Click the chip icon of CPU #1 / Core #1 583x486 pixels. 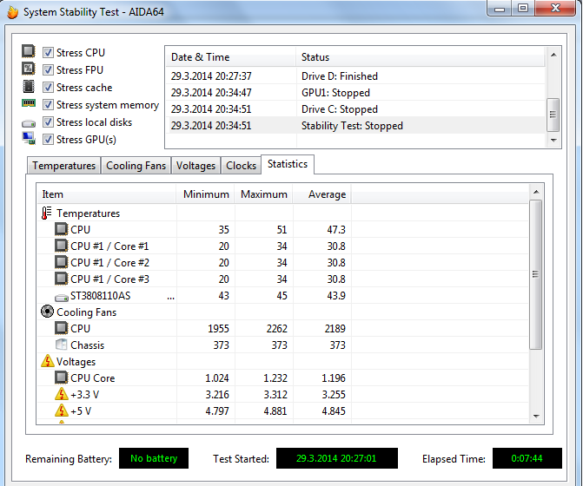click(61, 246)
